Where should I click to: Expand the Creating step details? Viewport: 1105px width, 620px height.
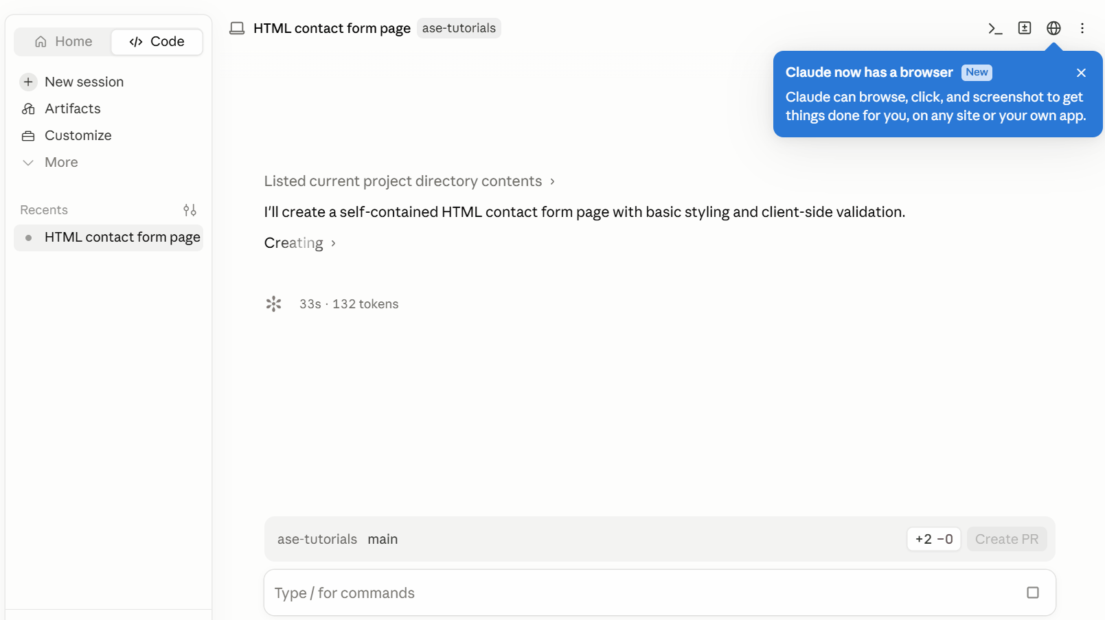pos(300,243)
